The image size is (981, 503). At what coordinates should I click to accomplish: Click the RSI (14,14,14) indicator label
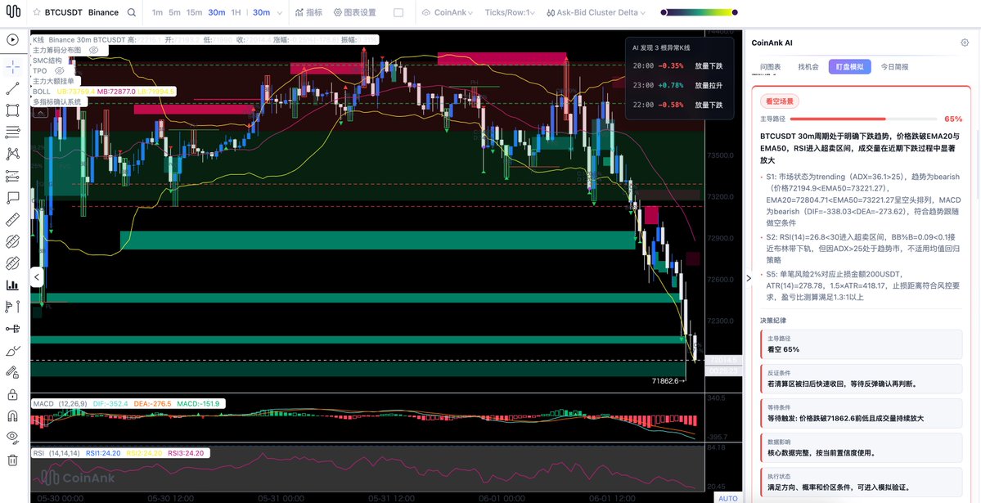pyautogui.click(x=56, y=453)
